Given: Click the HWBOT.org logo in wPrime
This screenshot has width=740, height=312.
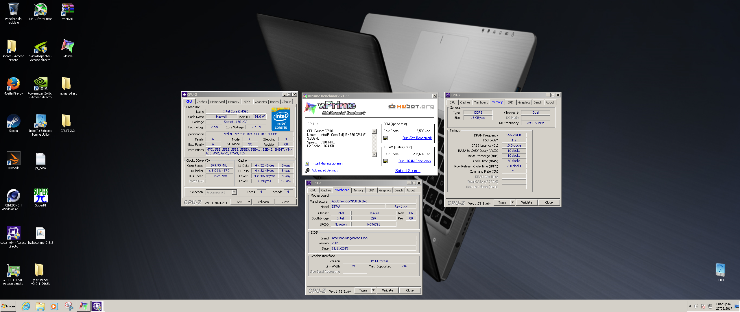Looking at the screenshot, I should (411, 106).
